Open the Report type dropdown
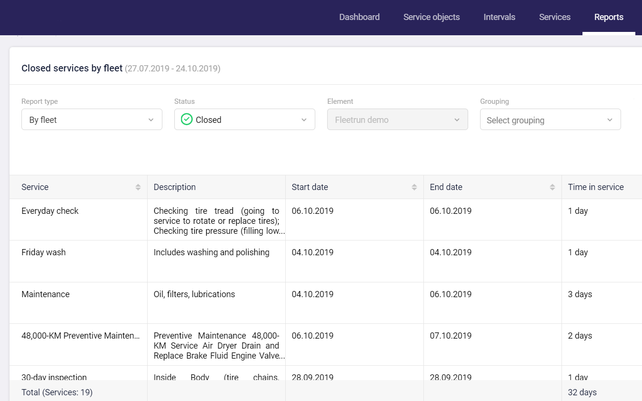The height and width of the screenshot is (401, 642). 91,120
